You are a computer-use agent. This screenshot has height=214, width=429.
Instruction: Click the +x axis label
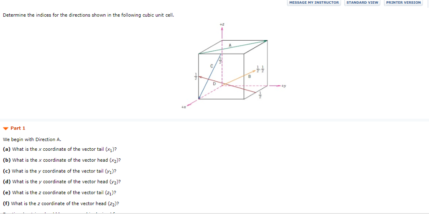(183, 107)
